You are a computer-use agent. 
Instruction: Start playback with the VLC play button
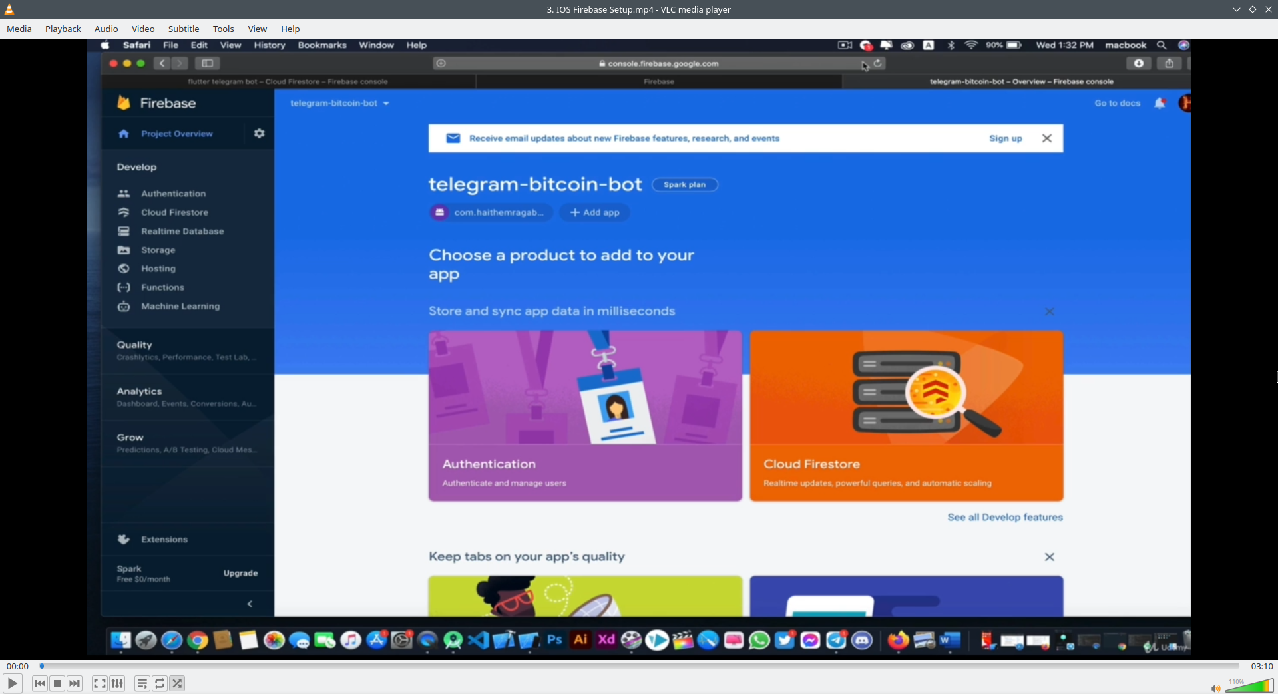[x=12, y=683]
